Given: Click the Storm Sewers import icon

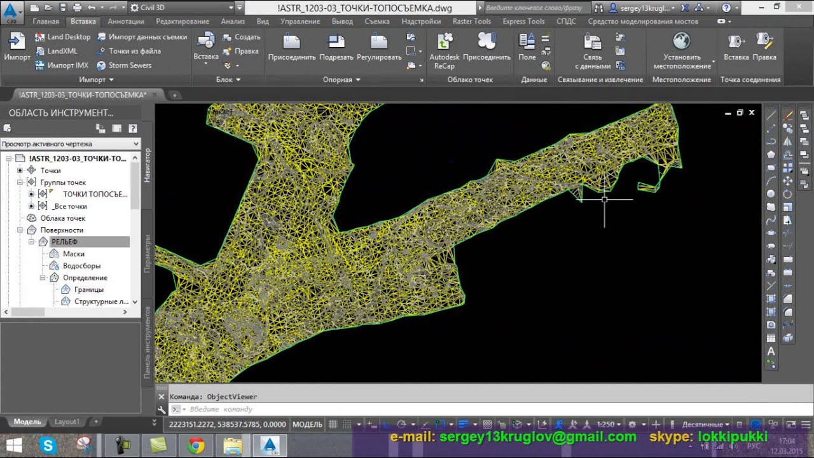Looking at the screenshot, I should [102, 66].
